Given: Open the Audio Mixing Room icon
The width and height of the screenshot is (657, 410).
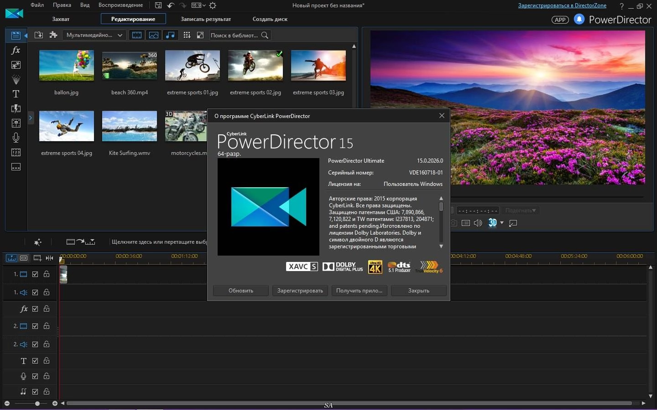Looking at the screenshot, I should tap(16, 123).
